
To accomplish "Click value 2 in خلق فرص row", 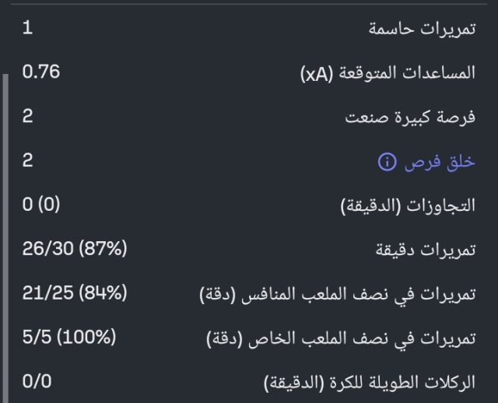I will coord(28,161).
